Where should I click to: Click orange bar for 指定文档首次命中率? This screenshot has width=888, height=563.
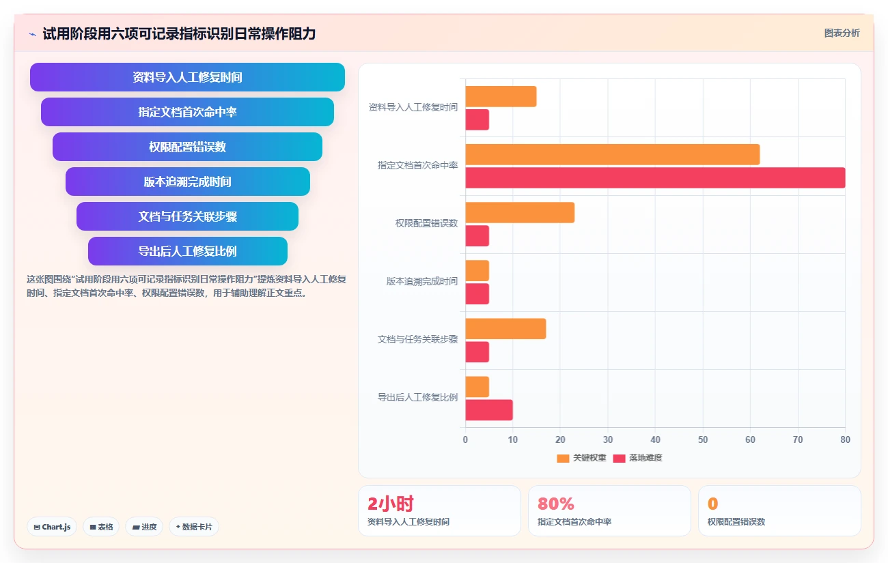(613, 154)
